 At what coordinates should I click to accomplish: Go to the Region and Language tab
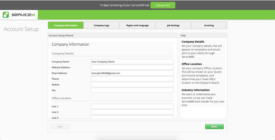tap(137, 25)
